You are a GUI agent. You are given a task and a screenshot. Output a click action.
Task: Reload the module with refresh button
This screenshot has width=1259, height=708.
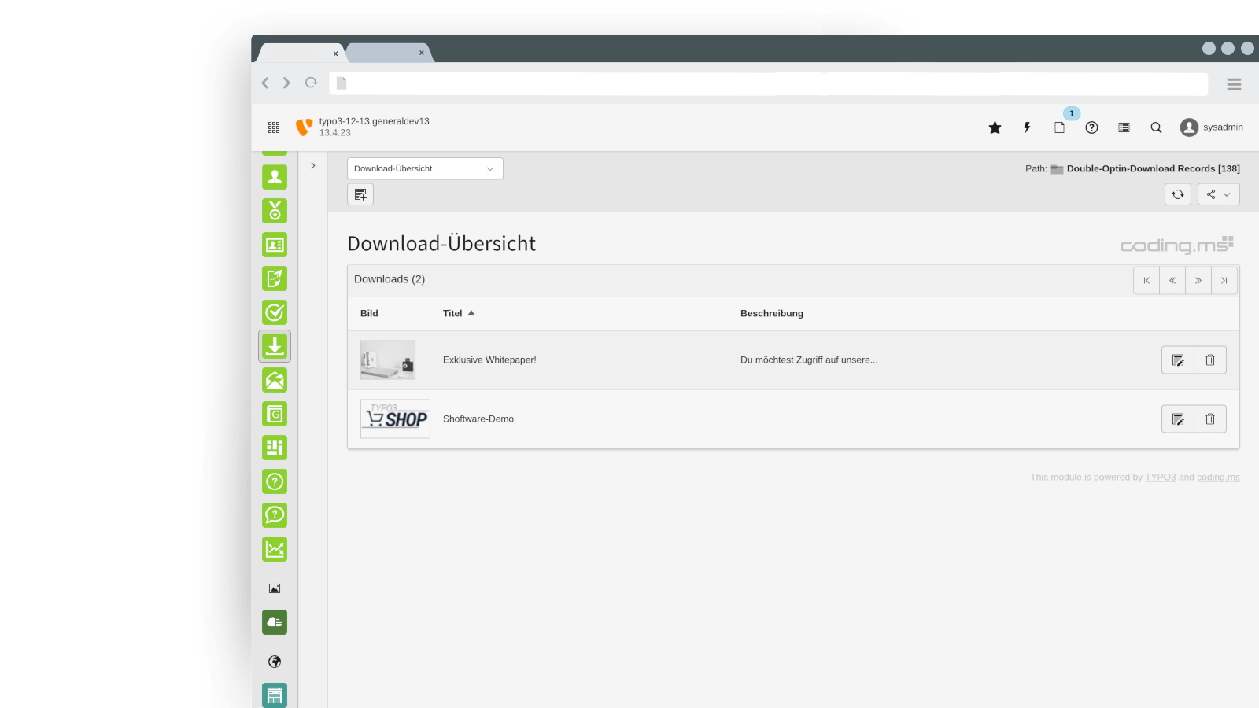coord(1178,194)
